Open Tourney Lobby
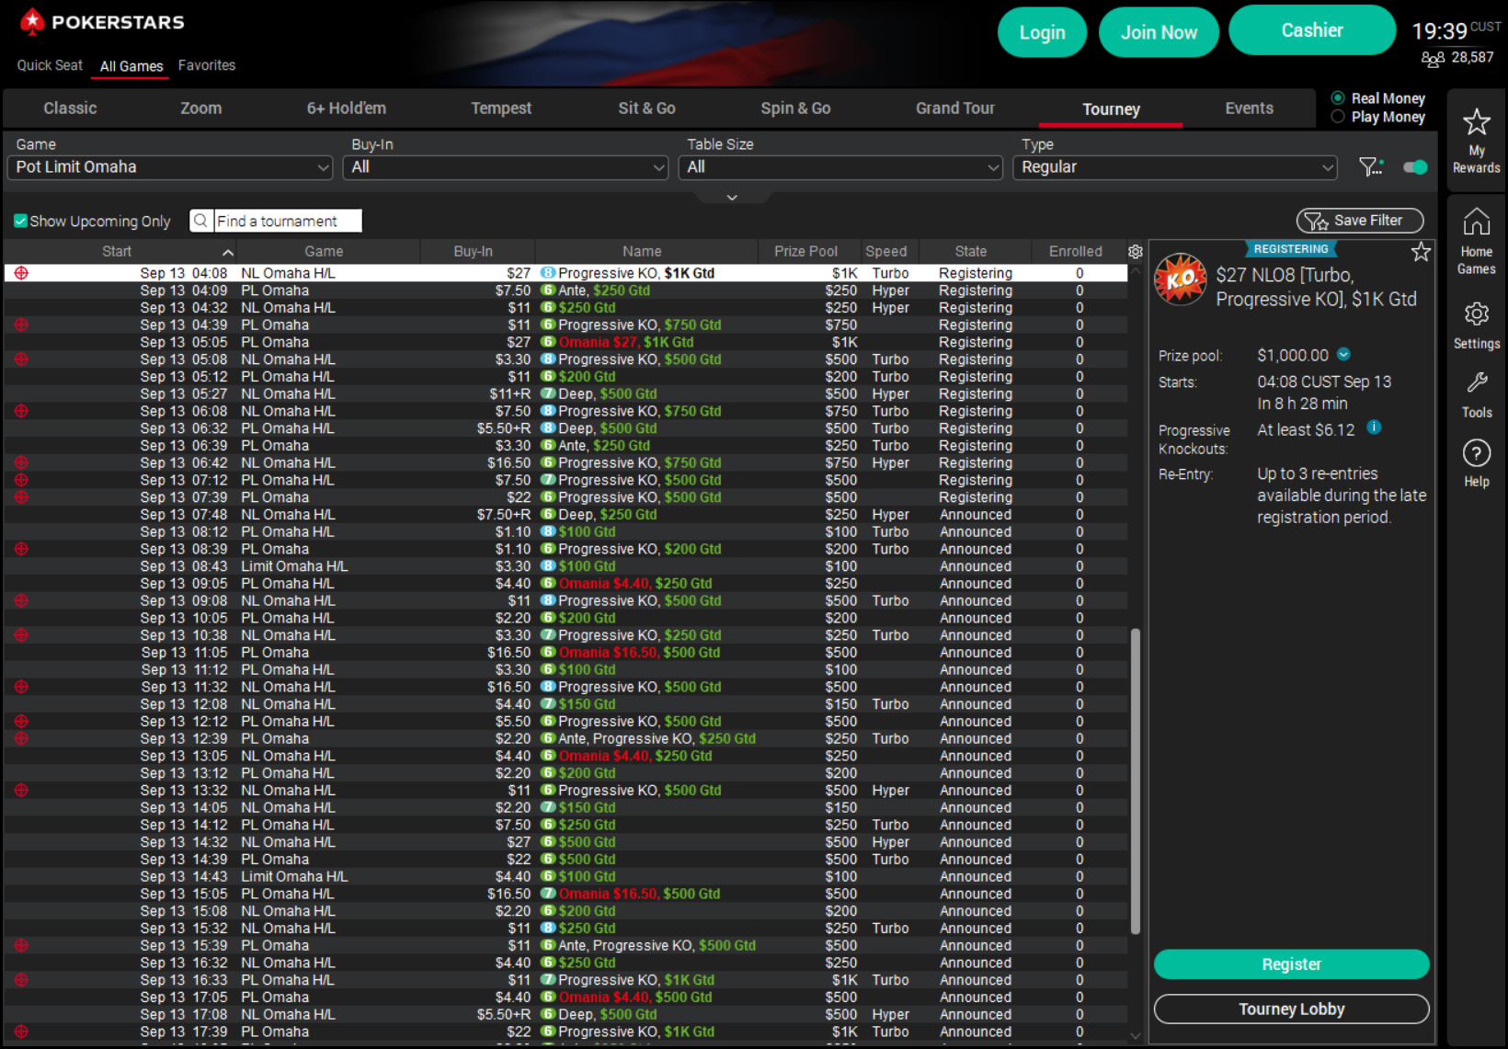 click(x=1291, y=1009)
